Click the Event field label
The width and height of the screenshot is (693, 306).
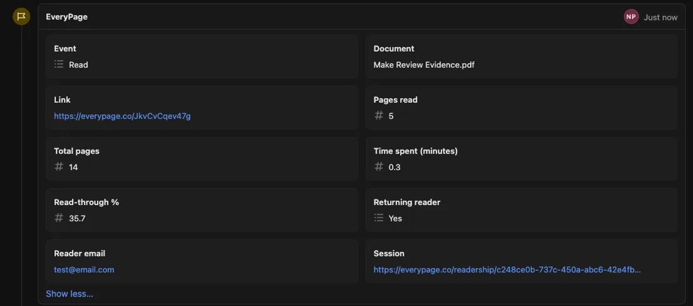tap(65, 48)
